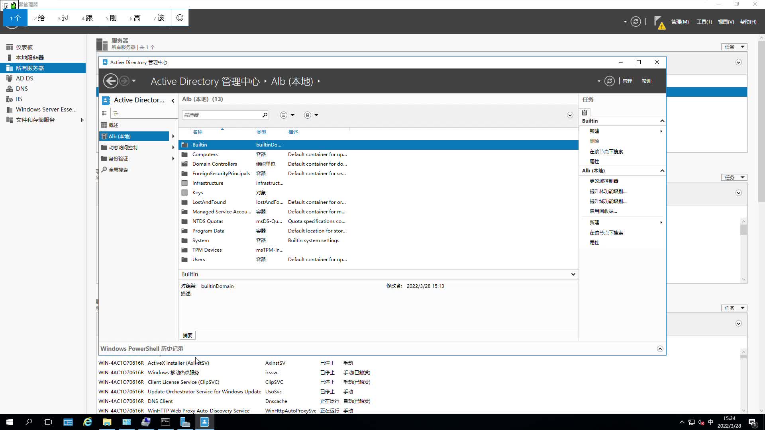Sort list by 类型 column header
Screen dimensions: 765x430
[x=261, y=132]
